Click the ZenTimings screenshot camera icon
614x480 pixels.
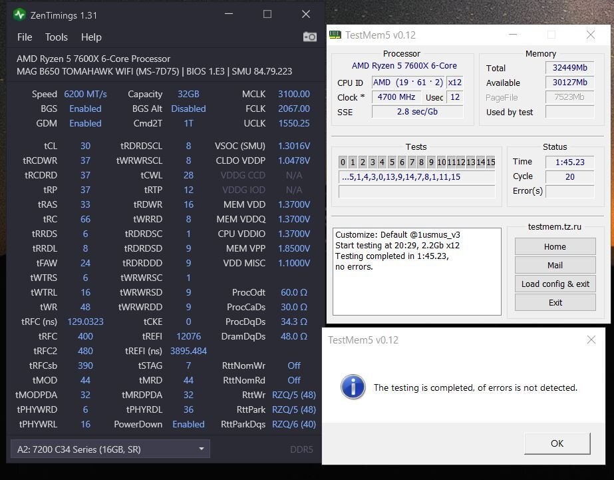coord(310,37)
